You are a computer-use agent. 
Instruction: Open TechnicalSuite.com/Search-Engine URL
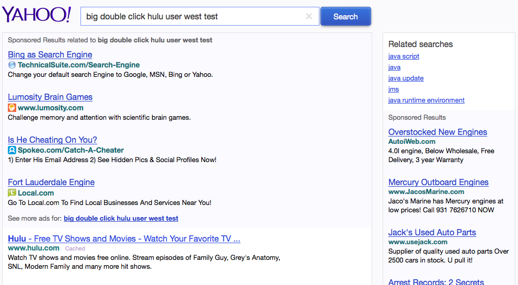point(78,65)
